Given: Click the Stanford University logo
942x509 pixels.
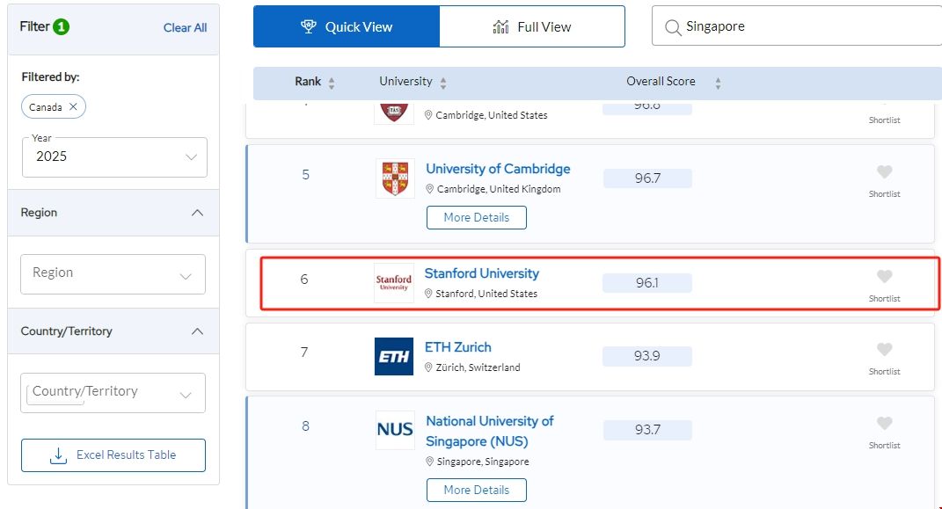Looking at the screenshot, I should 393,281.
